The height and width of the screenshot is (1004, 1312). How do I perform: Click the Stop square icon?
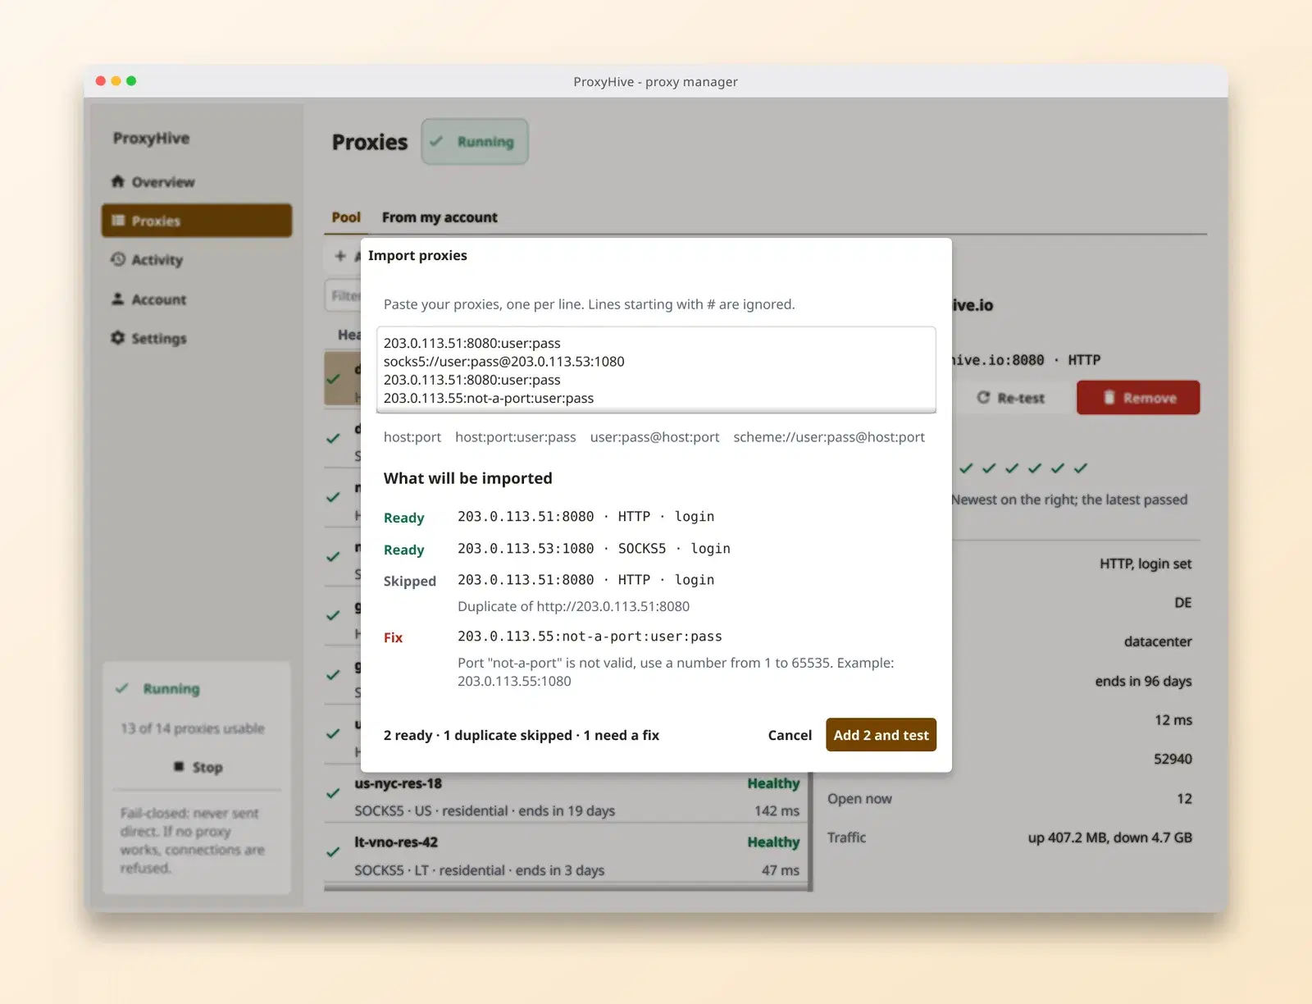coord(179,767)
